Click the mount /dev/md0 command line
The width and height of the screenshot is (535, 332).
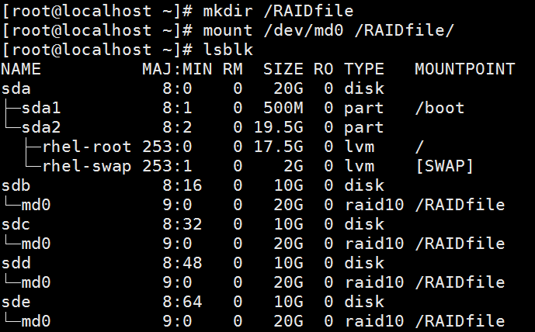[x=326, y=30]
